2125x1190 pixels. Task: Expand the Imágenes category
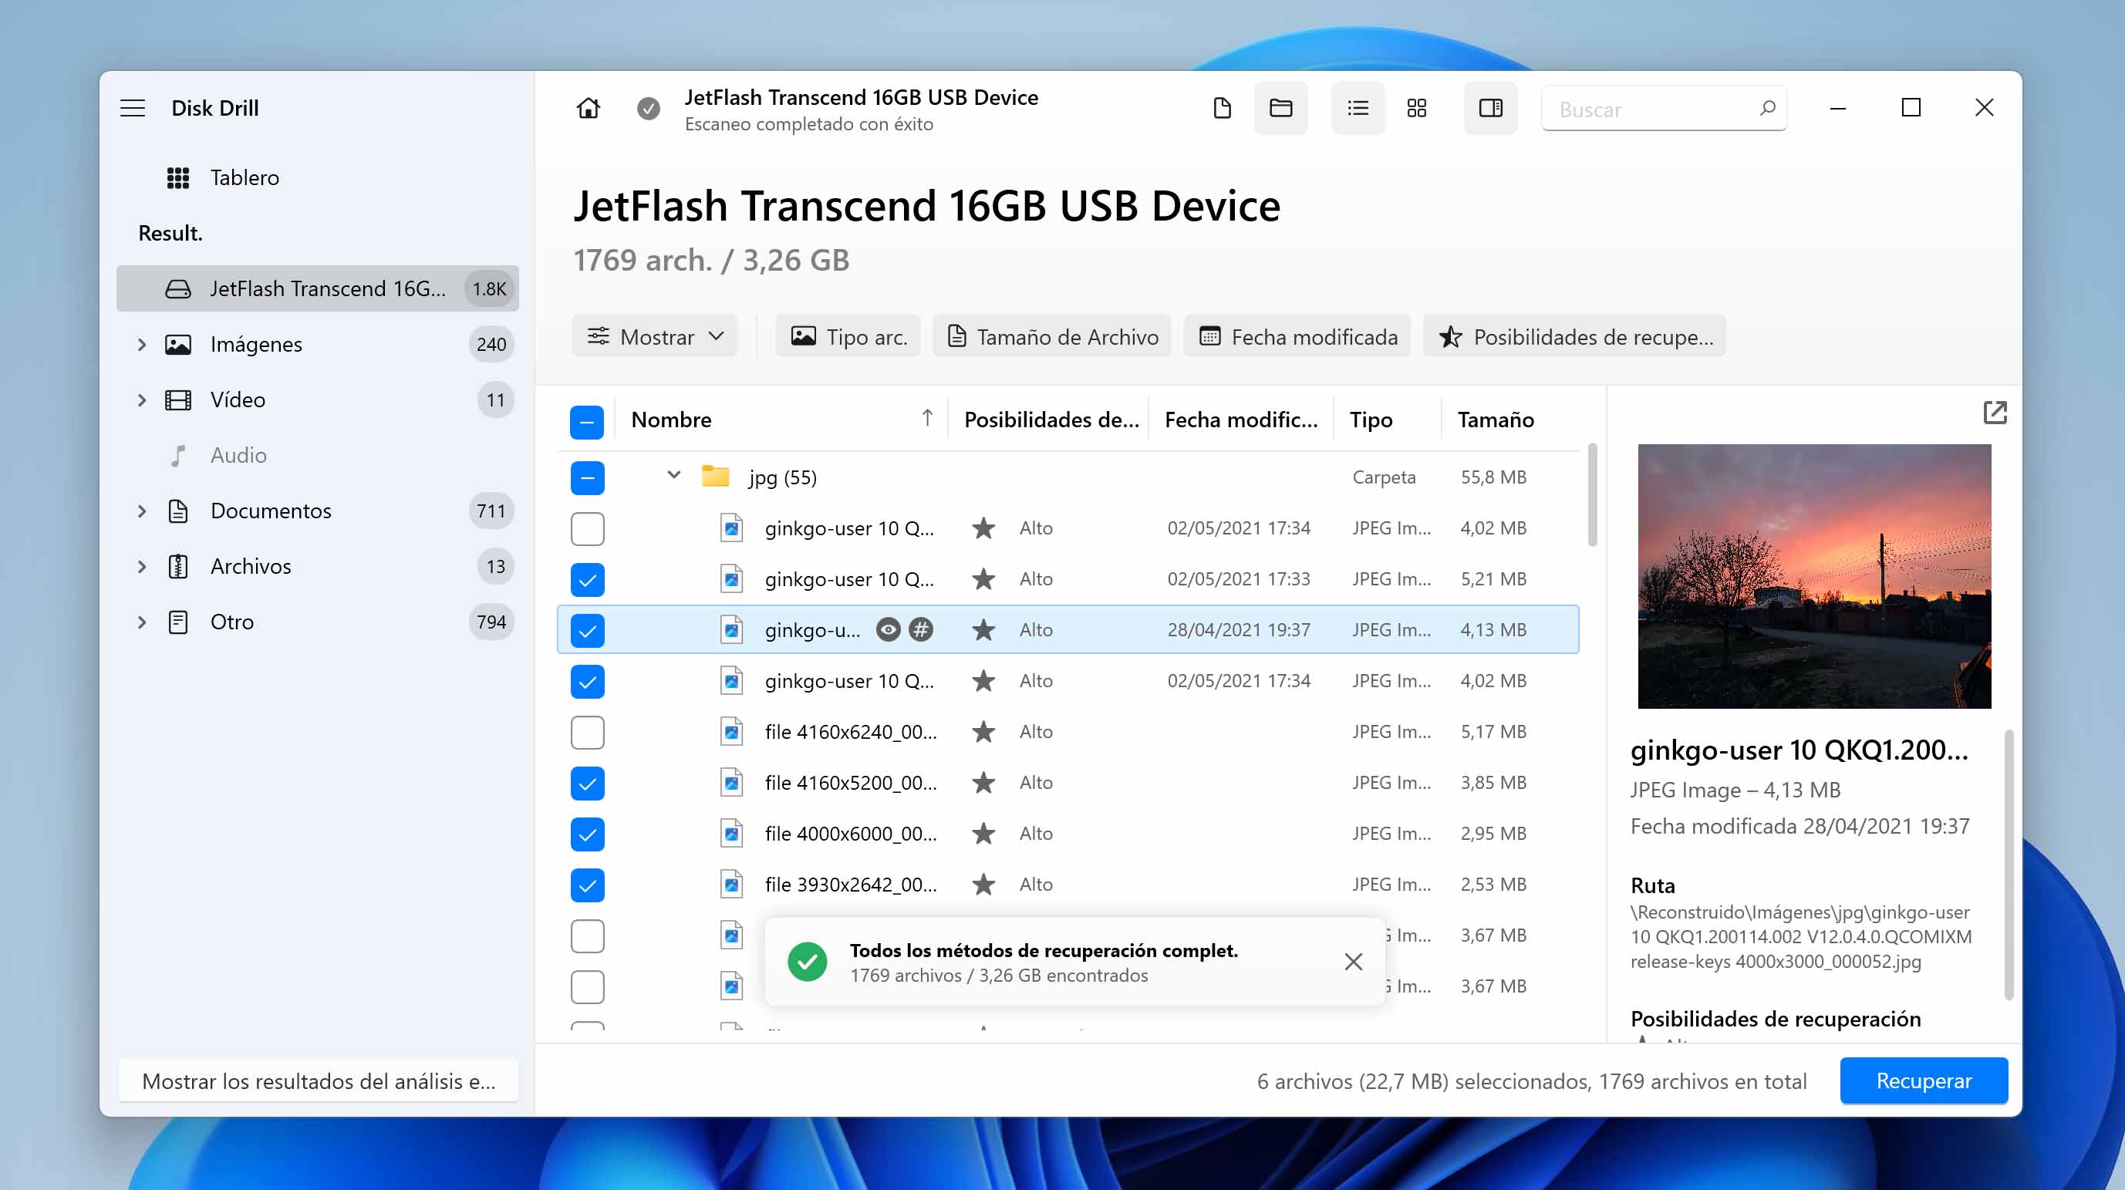(x=142, y=344)
